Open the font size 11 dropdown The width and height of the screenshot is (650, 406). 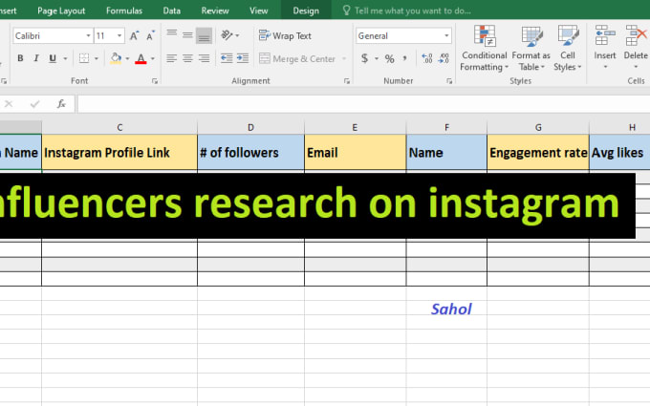119,36
